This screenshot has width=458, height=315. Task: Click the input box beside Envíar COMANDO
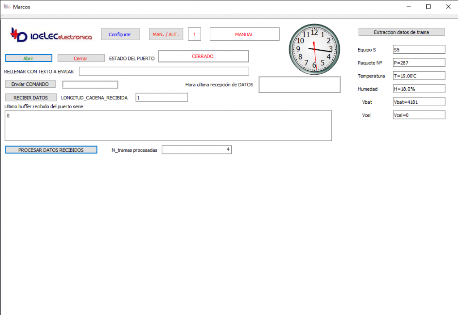90,85
